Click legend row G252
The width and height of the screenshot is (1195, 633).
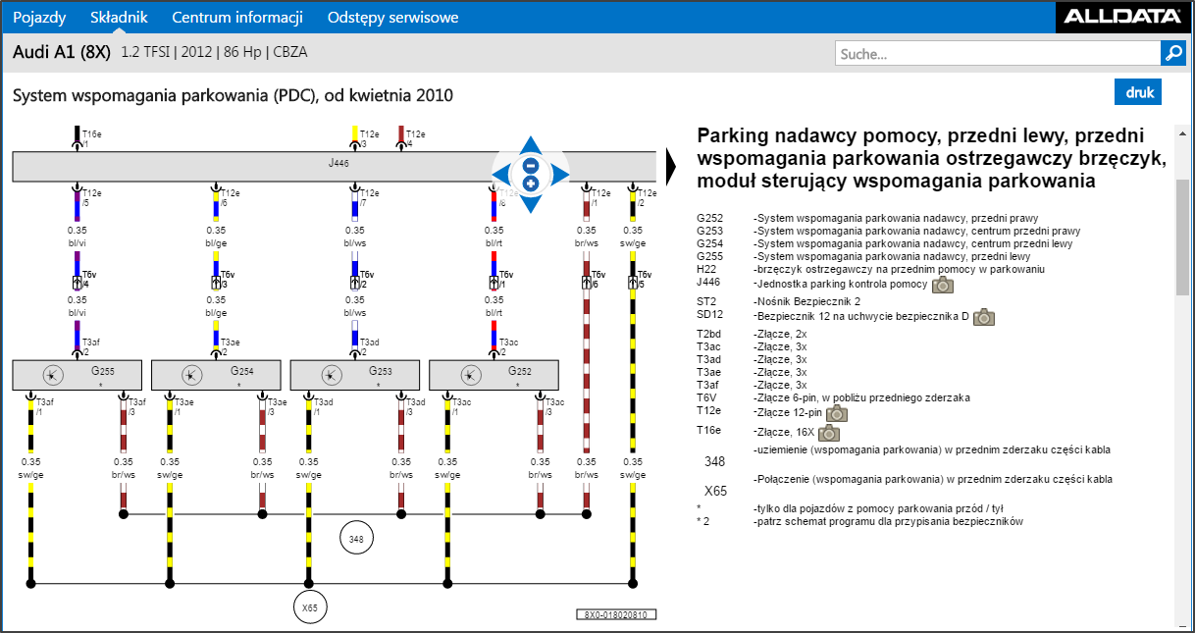tap(867, 218)
